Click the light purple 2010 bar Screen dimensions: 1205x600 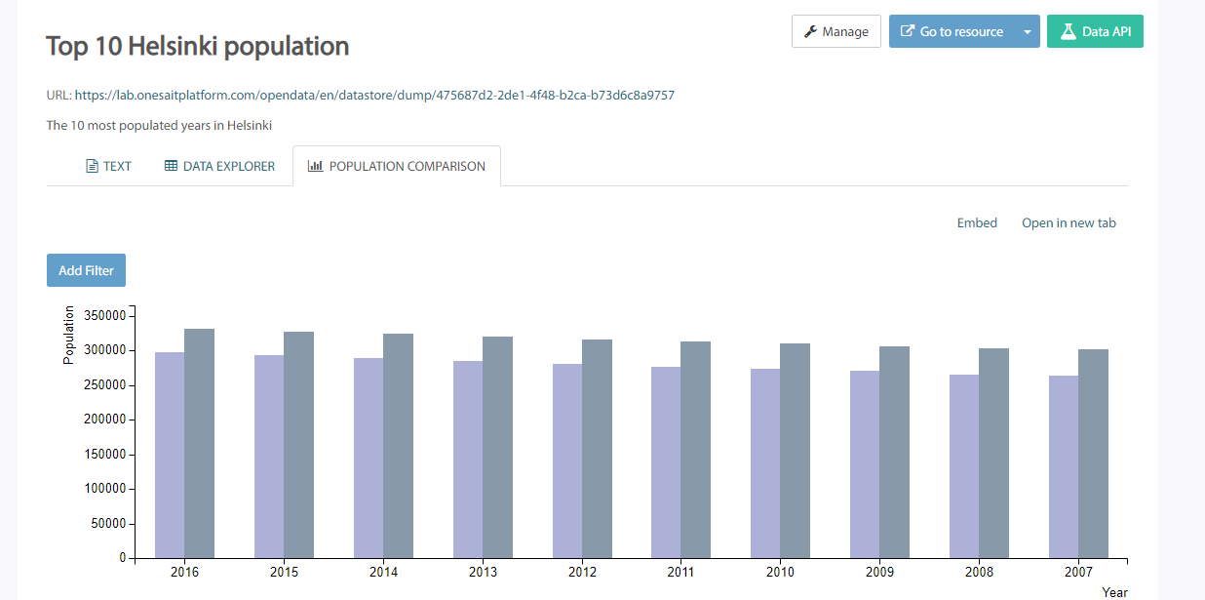pos(765,463)
